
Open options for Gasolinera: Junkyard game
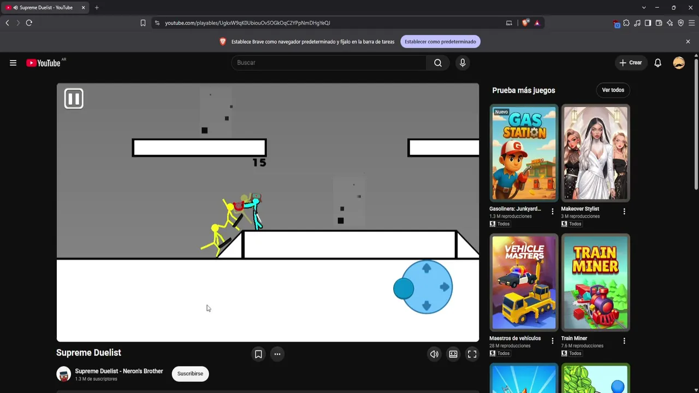tap(552, 211)
